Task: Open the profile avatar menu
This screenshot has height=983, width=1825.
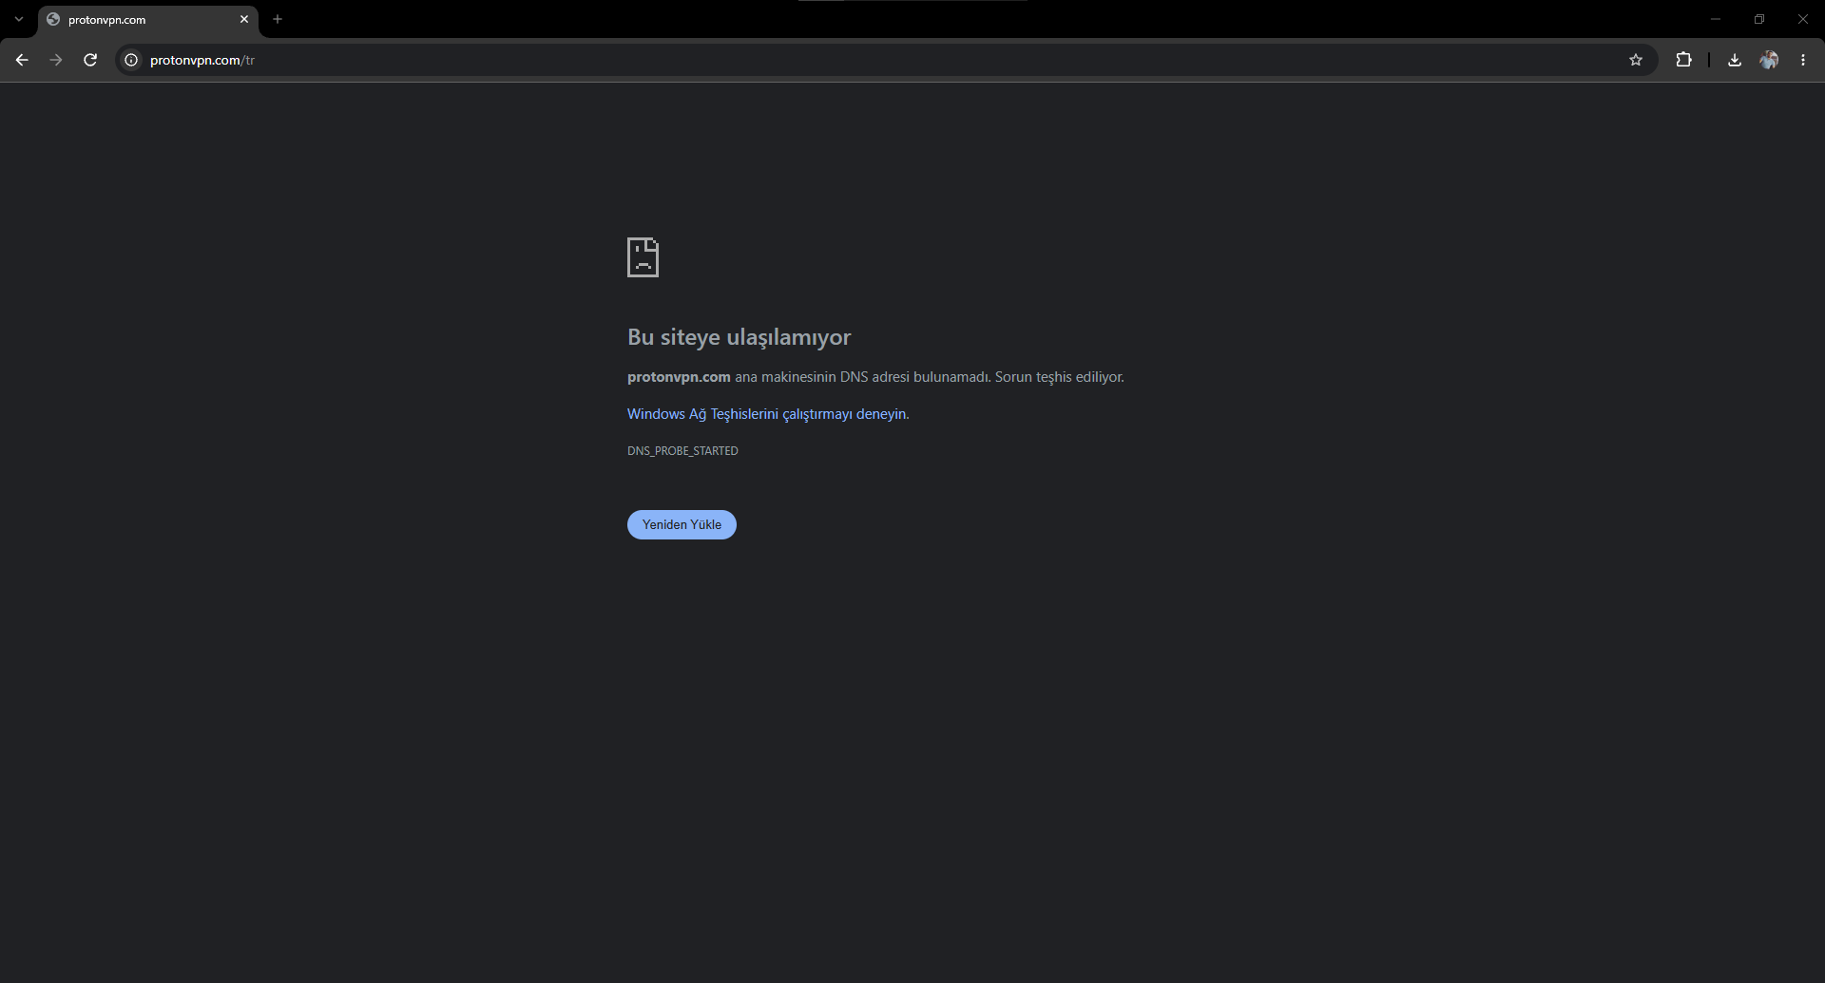Action: [1769, 60]
